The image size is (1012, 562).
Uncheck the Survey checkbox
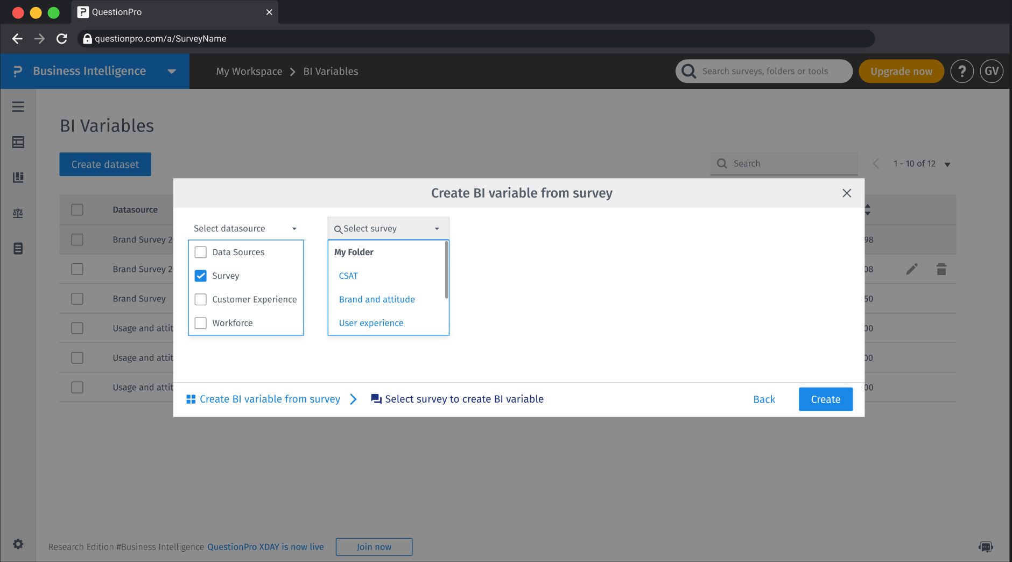(x=201, y=276)
